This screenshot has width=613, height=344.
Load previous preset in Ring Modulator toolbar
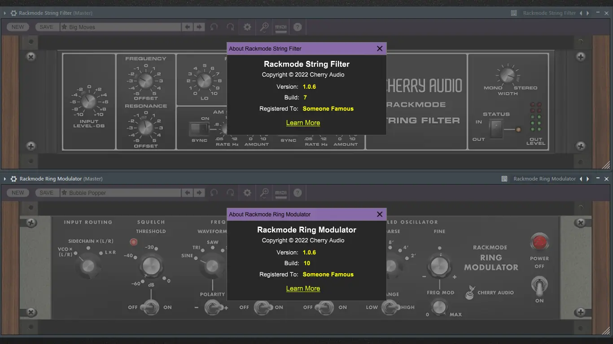188,193
